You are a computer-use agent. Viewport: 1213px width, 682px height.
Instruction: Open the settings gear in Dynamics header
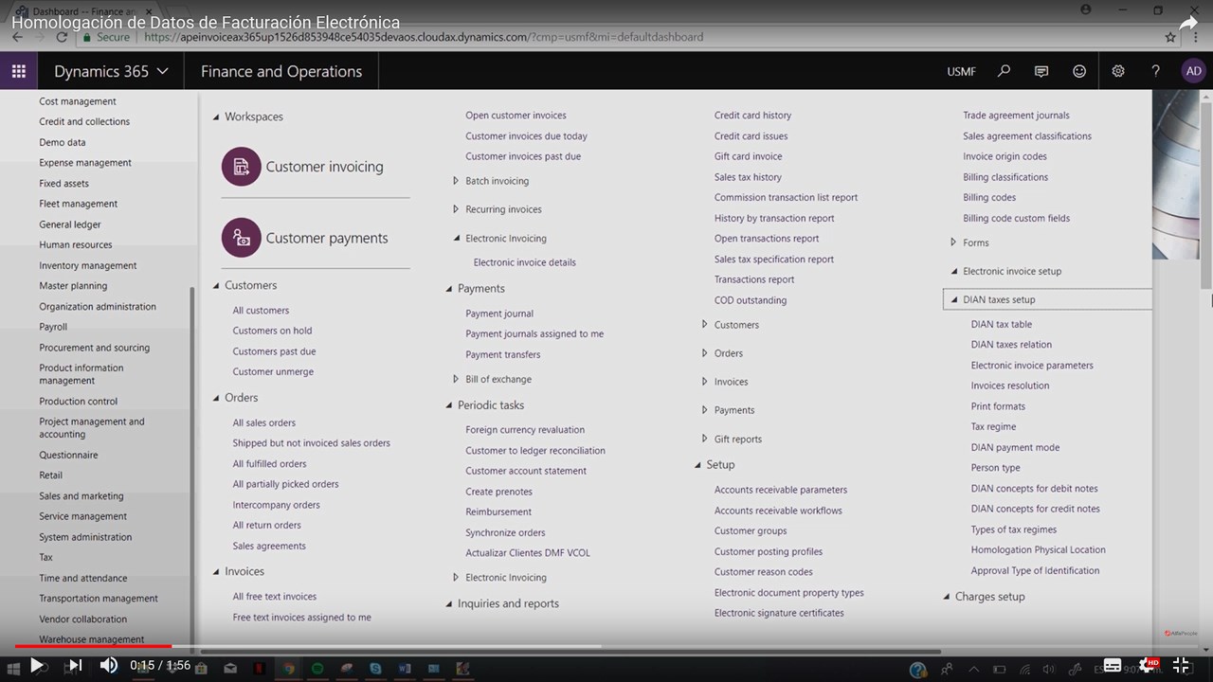pyautogui.click(x=1118, y=71)
